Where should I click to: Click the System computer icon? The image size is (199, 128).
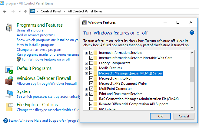(x=9, y=94)
